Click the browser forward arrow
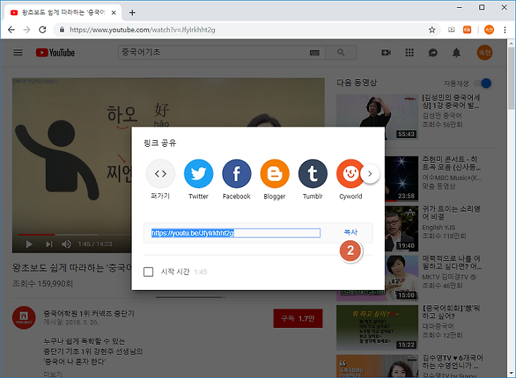This screenshot has height=378, width=516. tap(27, 30)
